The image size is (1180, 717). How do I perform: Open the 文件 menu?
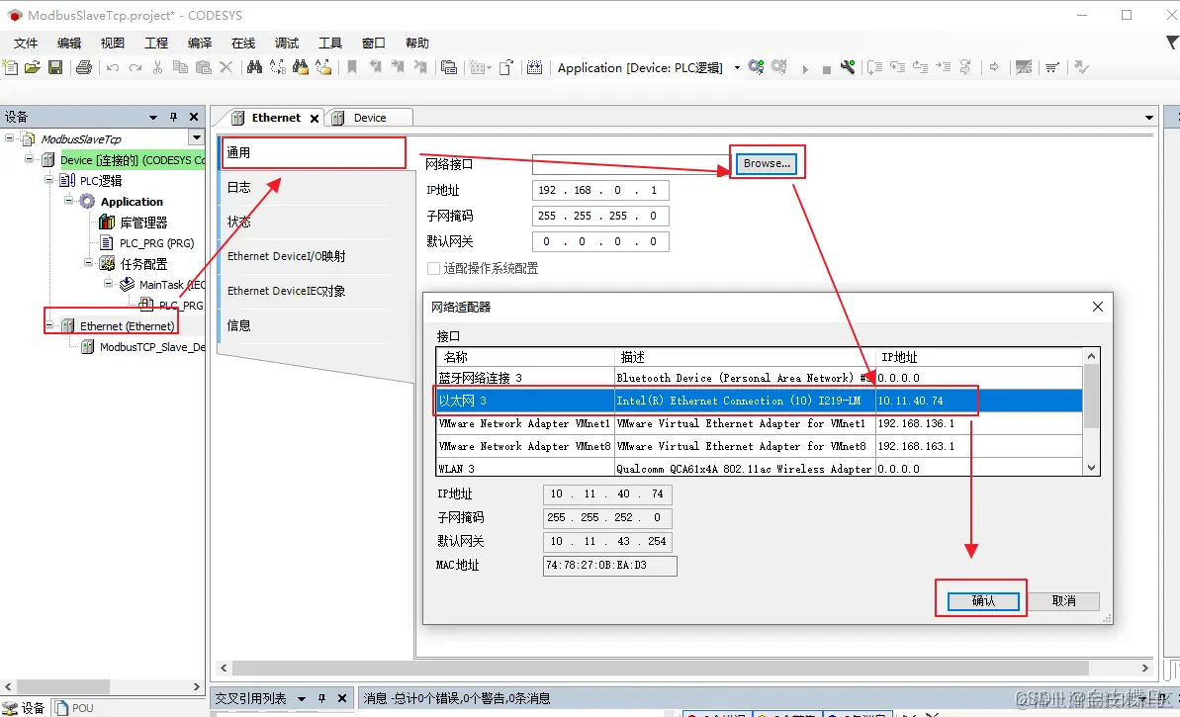point(26,43)
